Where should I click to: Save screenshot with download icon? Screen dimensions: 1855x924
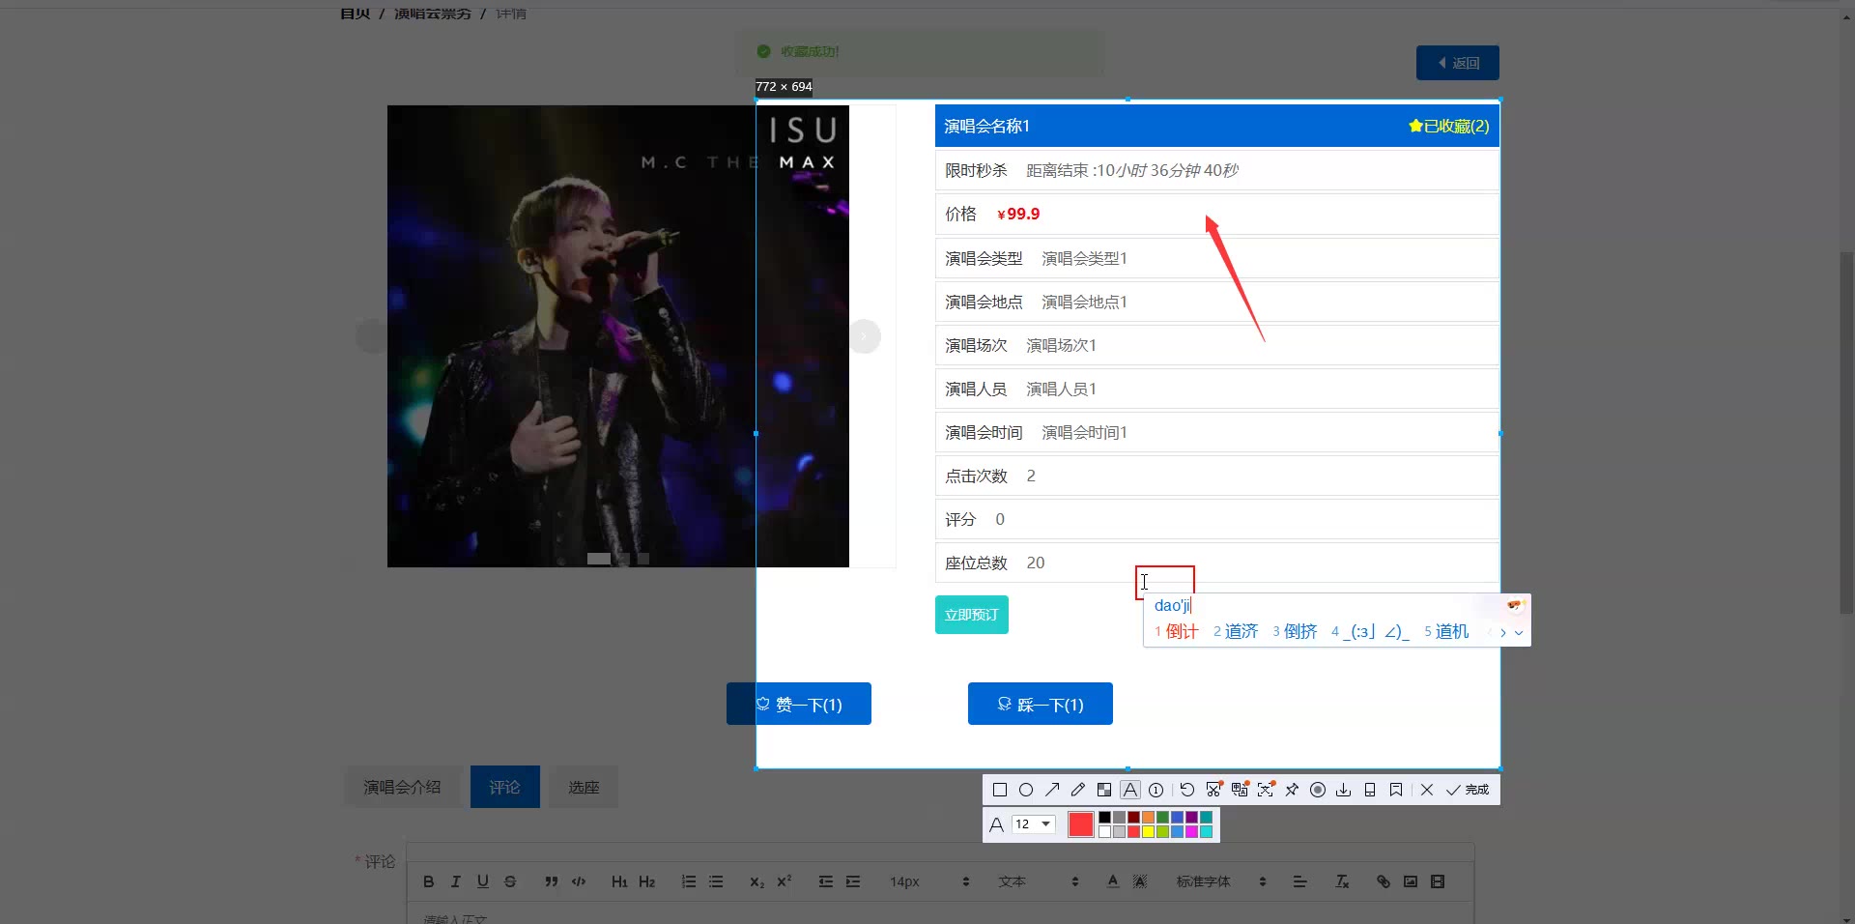(x=1343, y=790)
